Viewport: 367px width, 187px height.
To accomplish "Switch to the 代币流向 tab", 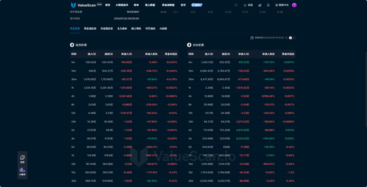I will click(150, 28).
